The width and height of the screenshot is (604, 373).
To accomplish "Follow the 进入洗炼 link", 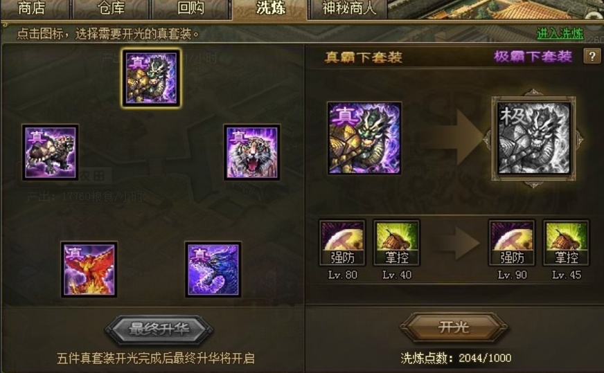I will [560, 34].
